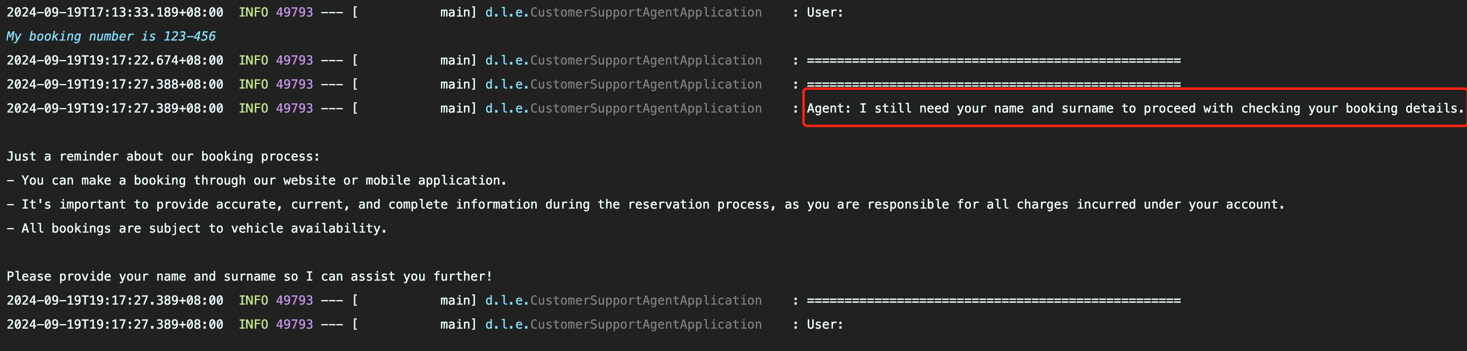Click the purple 49793 process ID on the last line
The height and width of the screenshot is (351, 1467).
tap(294, 324)
